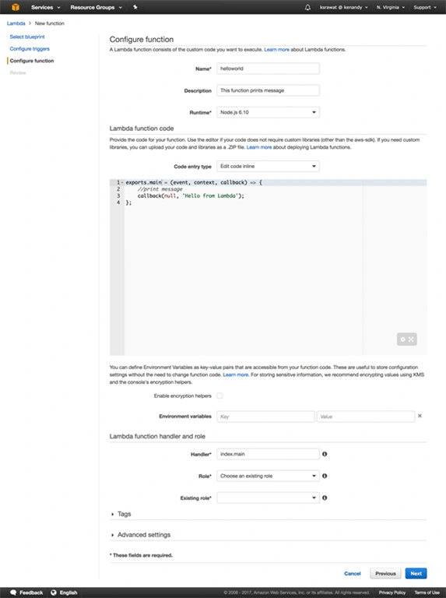
Task: Open the pin shortcuts icon
Action: tap(135, 7)
